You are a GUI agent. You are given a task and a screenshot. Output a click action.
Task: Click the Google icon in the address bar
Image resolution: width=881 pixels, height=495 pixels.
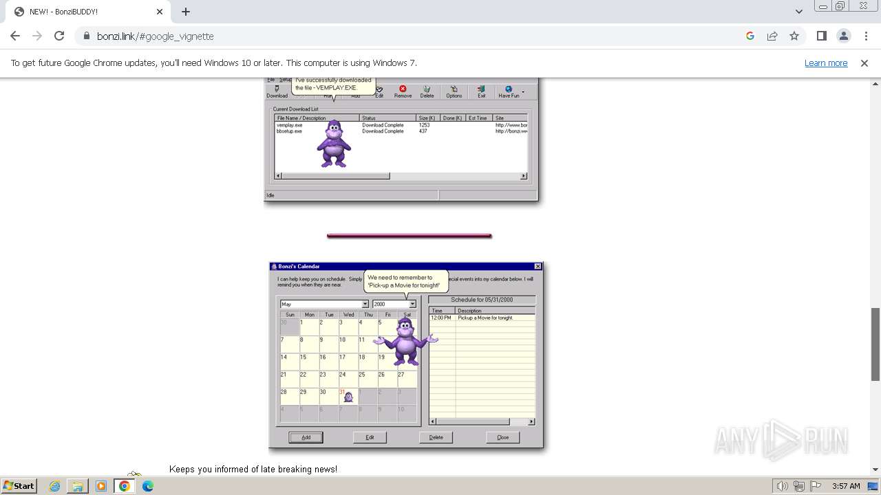point(750,36)
